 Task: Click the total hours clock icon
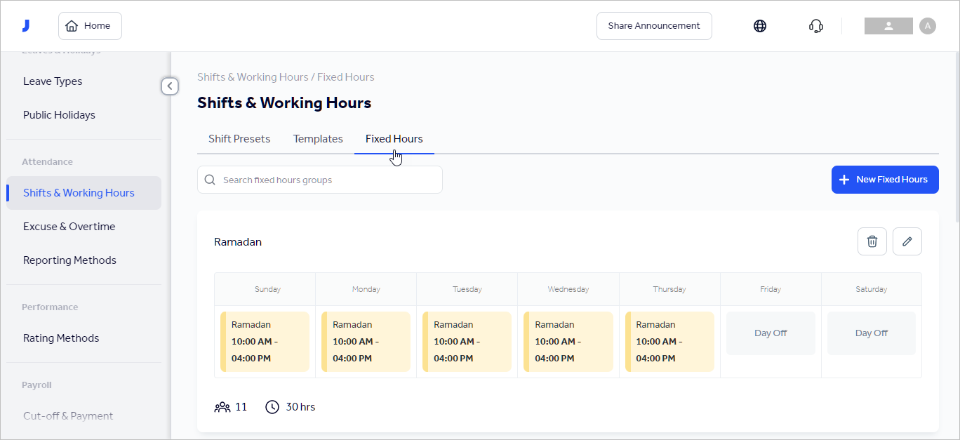click(x=272, y=406)
